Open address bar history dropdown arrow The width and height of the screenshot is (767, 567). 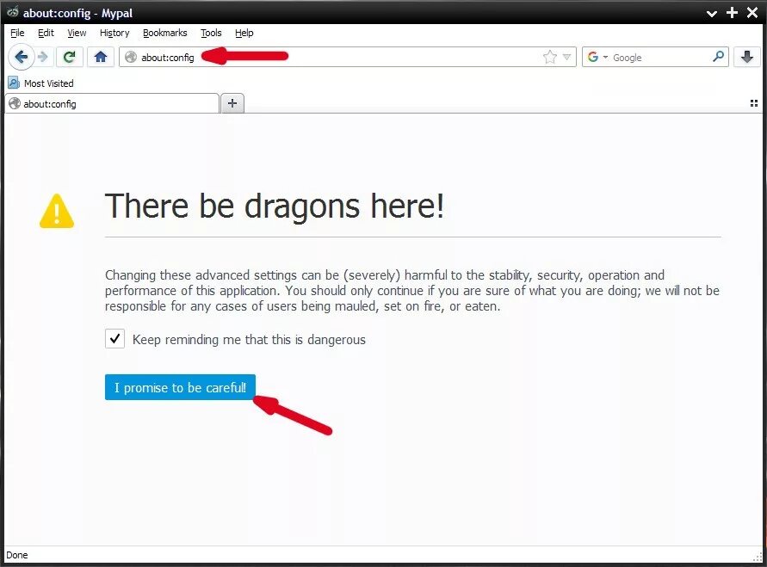567,57
